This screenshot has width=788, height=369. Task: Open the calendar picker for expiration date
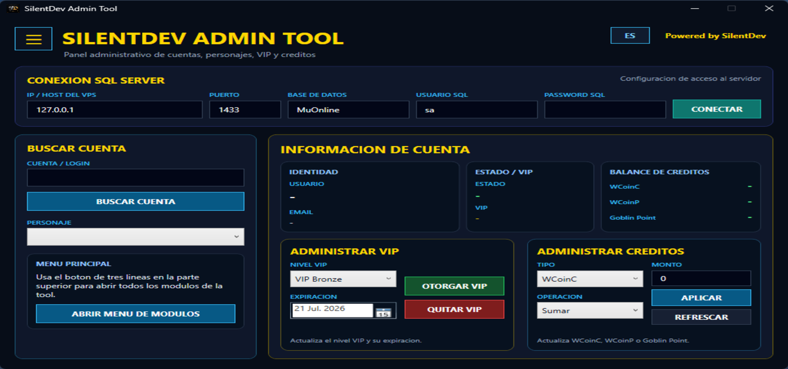click(x=383, y=312)
